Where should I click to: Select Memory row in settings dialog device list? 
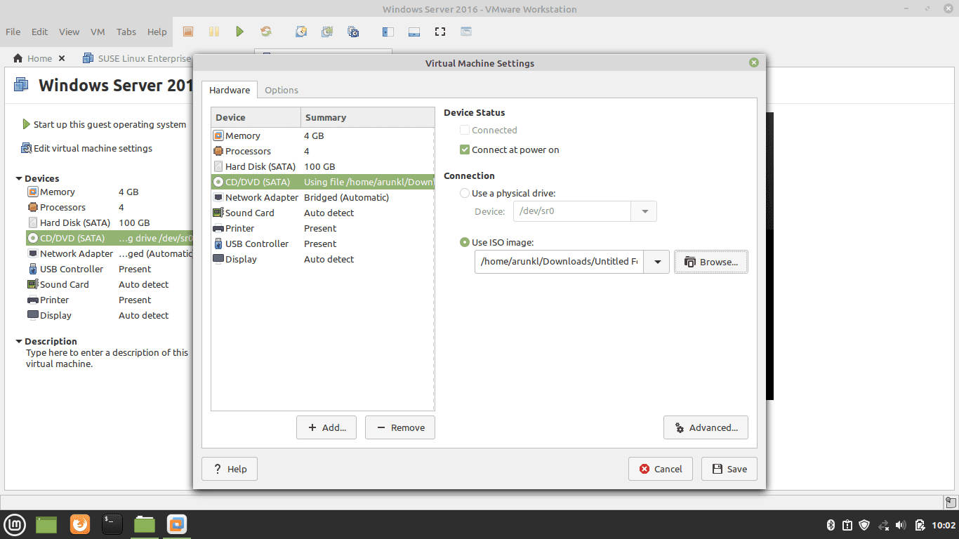click(323, 135)
